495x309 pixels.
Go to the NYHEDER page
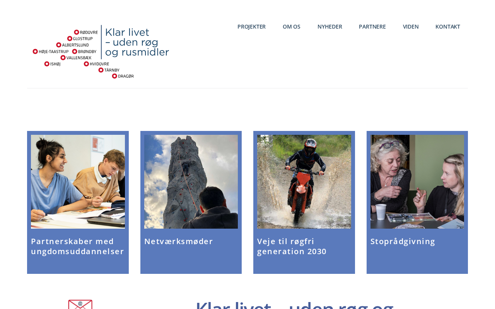tap(330, 27)
